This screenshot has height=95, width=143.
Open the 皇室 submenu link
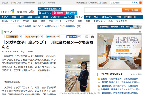43,21
